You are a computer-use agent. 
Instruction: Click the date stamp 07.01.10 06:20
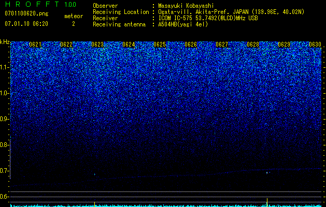click(x=26, y=24)
